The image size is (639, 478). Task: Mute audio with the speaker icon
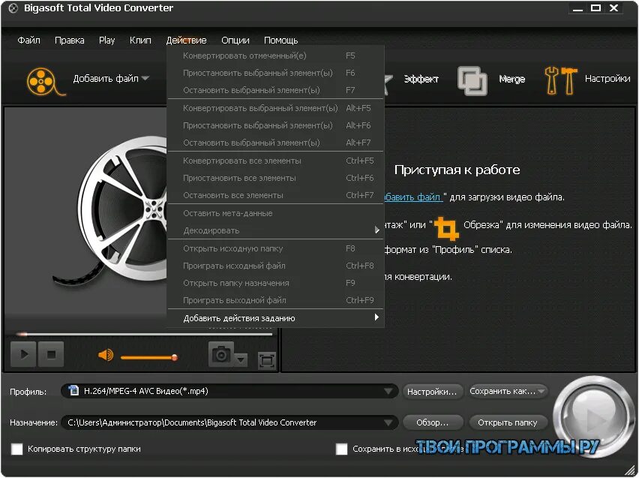[x=106, y=355]
